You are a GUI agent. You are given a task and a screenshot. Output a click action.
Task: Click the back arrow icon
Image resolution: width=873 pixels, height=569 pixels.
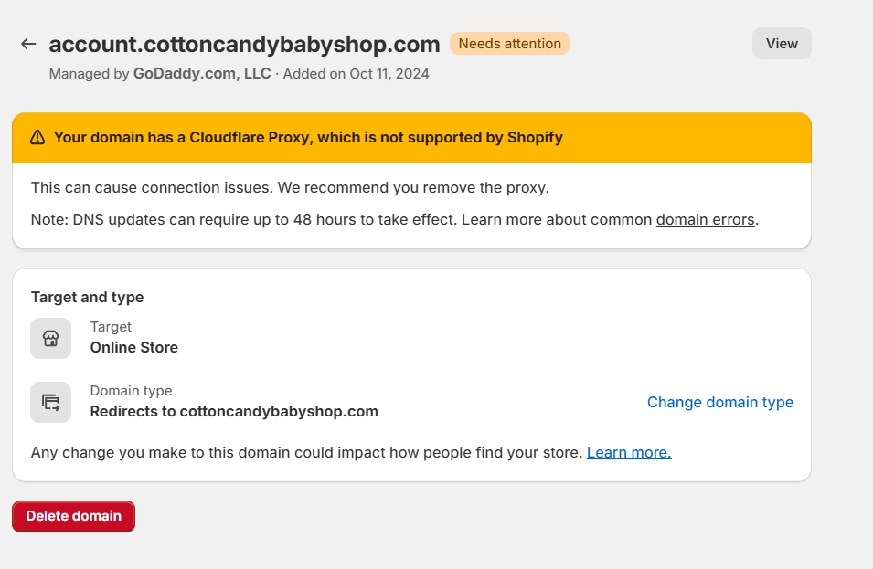27,43
